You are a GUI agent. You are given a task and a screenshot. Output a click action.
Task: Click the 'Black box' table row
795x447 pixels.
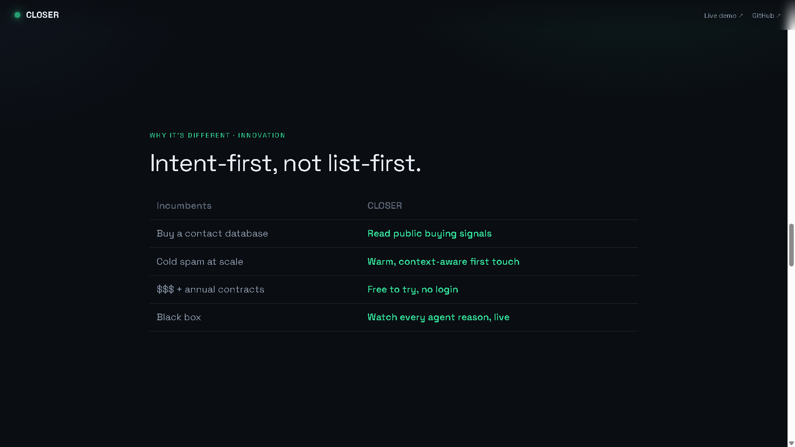pos(394,317)
